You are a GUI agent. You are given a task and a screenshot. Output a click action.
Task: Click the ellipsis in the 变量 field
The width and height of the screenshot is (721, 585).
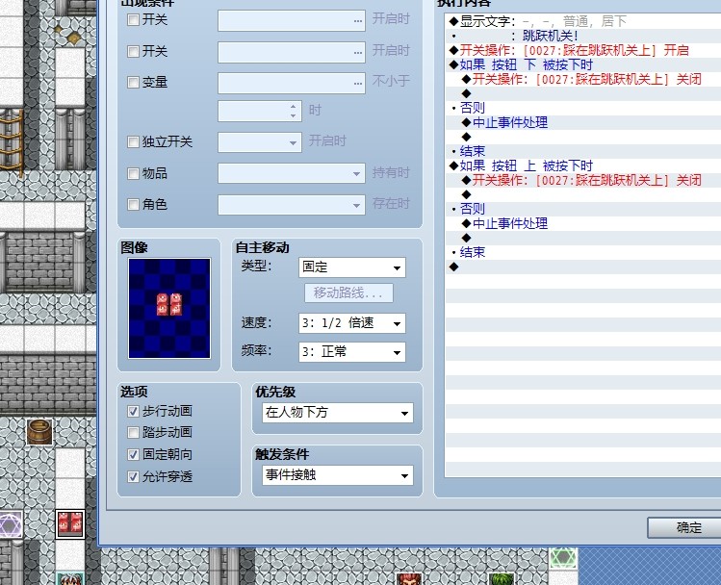pos(358,84)
